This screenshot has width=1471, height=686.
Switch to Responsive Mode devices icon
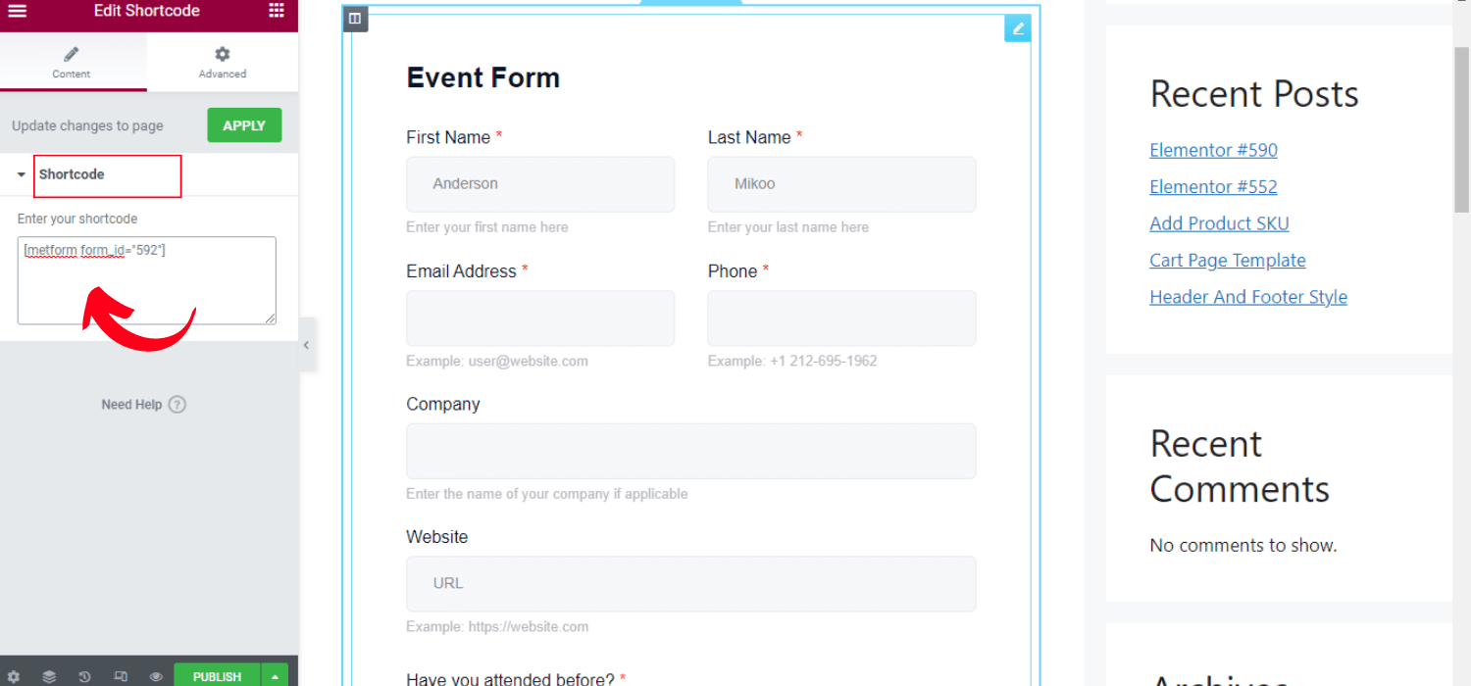tap(120, 675)
